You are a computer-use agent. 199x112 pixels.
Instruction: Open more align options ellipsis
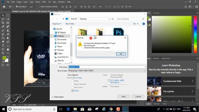click(x=100, y=7)
